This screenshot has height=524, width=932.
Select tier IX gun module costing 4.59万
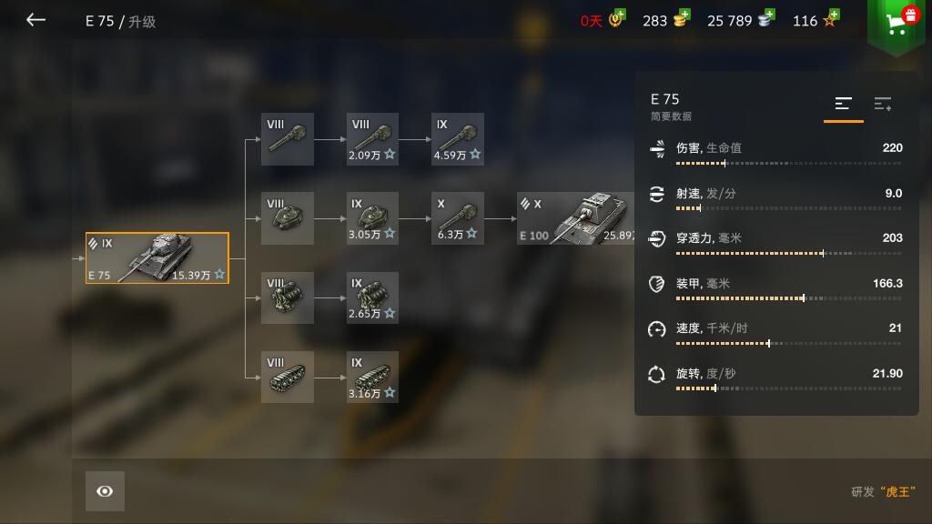[x=457, y=139]
